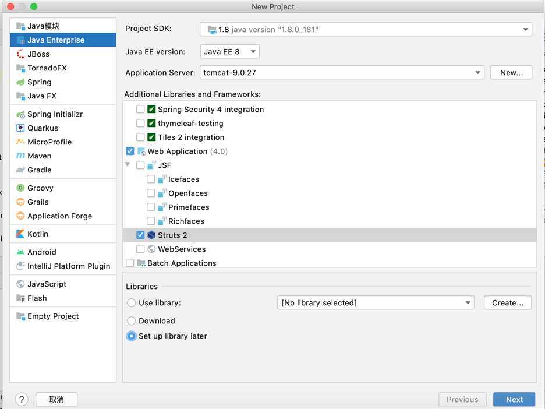Click the Flash folder icon
545x409 pixels.
click(x=20, y=298)
